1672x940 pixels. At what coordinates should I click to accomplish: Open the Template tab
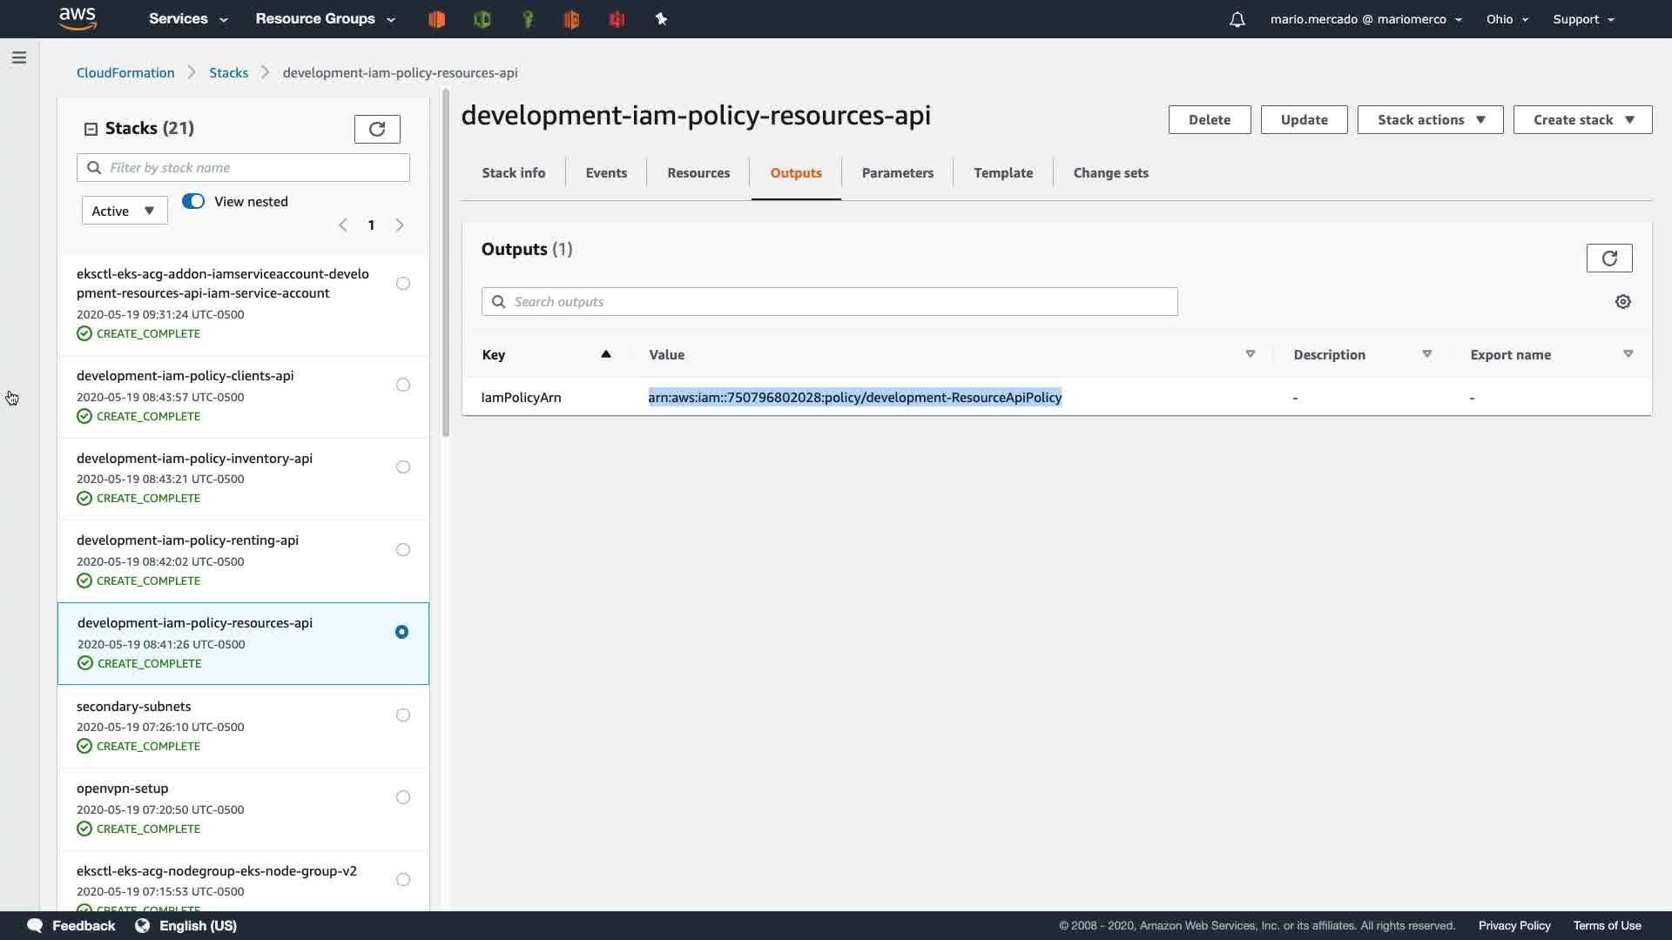click(1003, 172)
